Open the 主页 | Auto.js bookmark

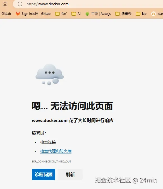(98, 14)
